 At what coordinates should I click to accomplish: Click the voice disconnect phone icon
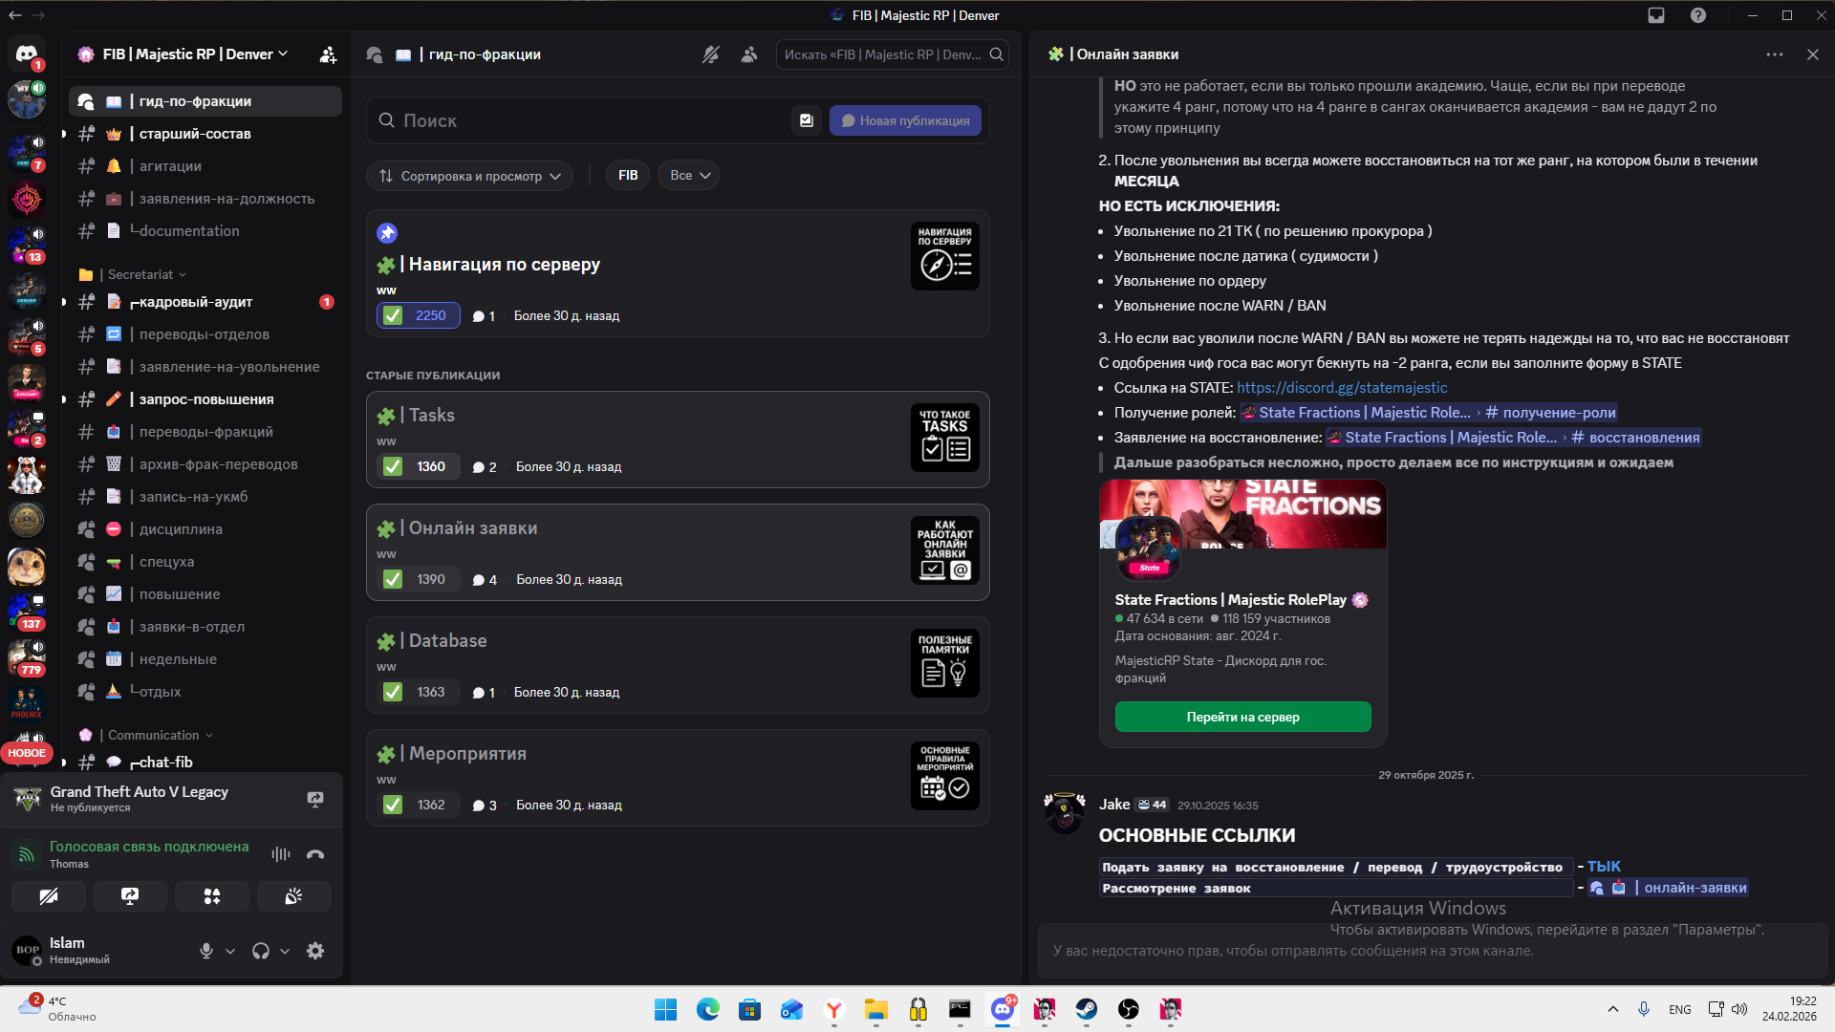315,854
